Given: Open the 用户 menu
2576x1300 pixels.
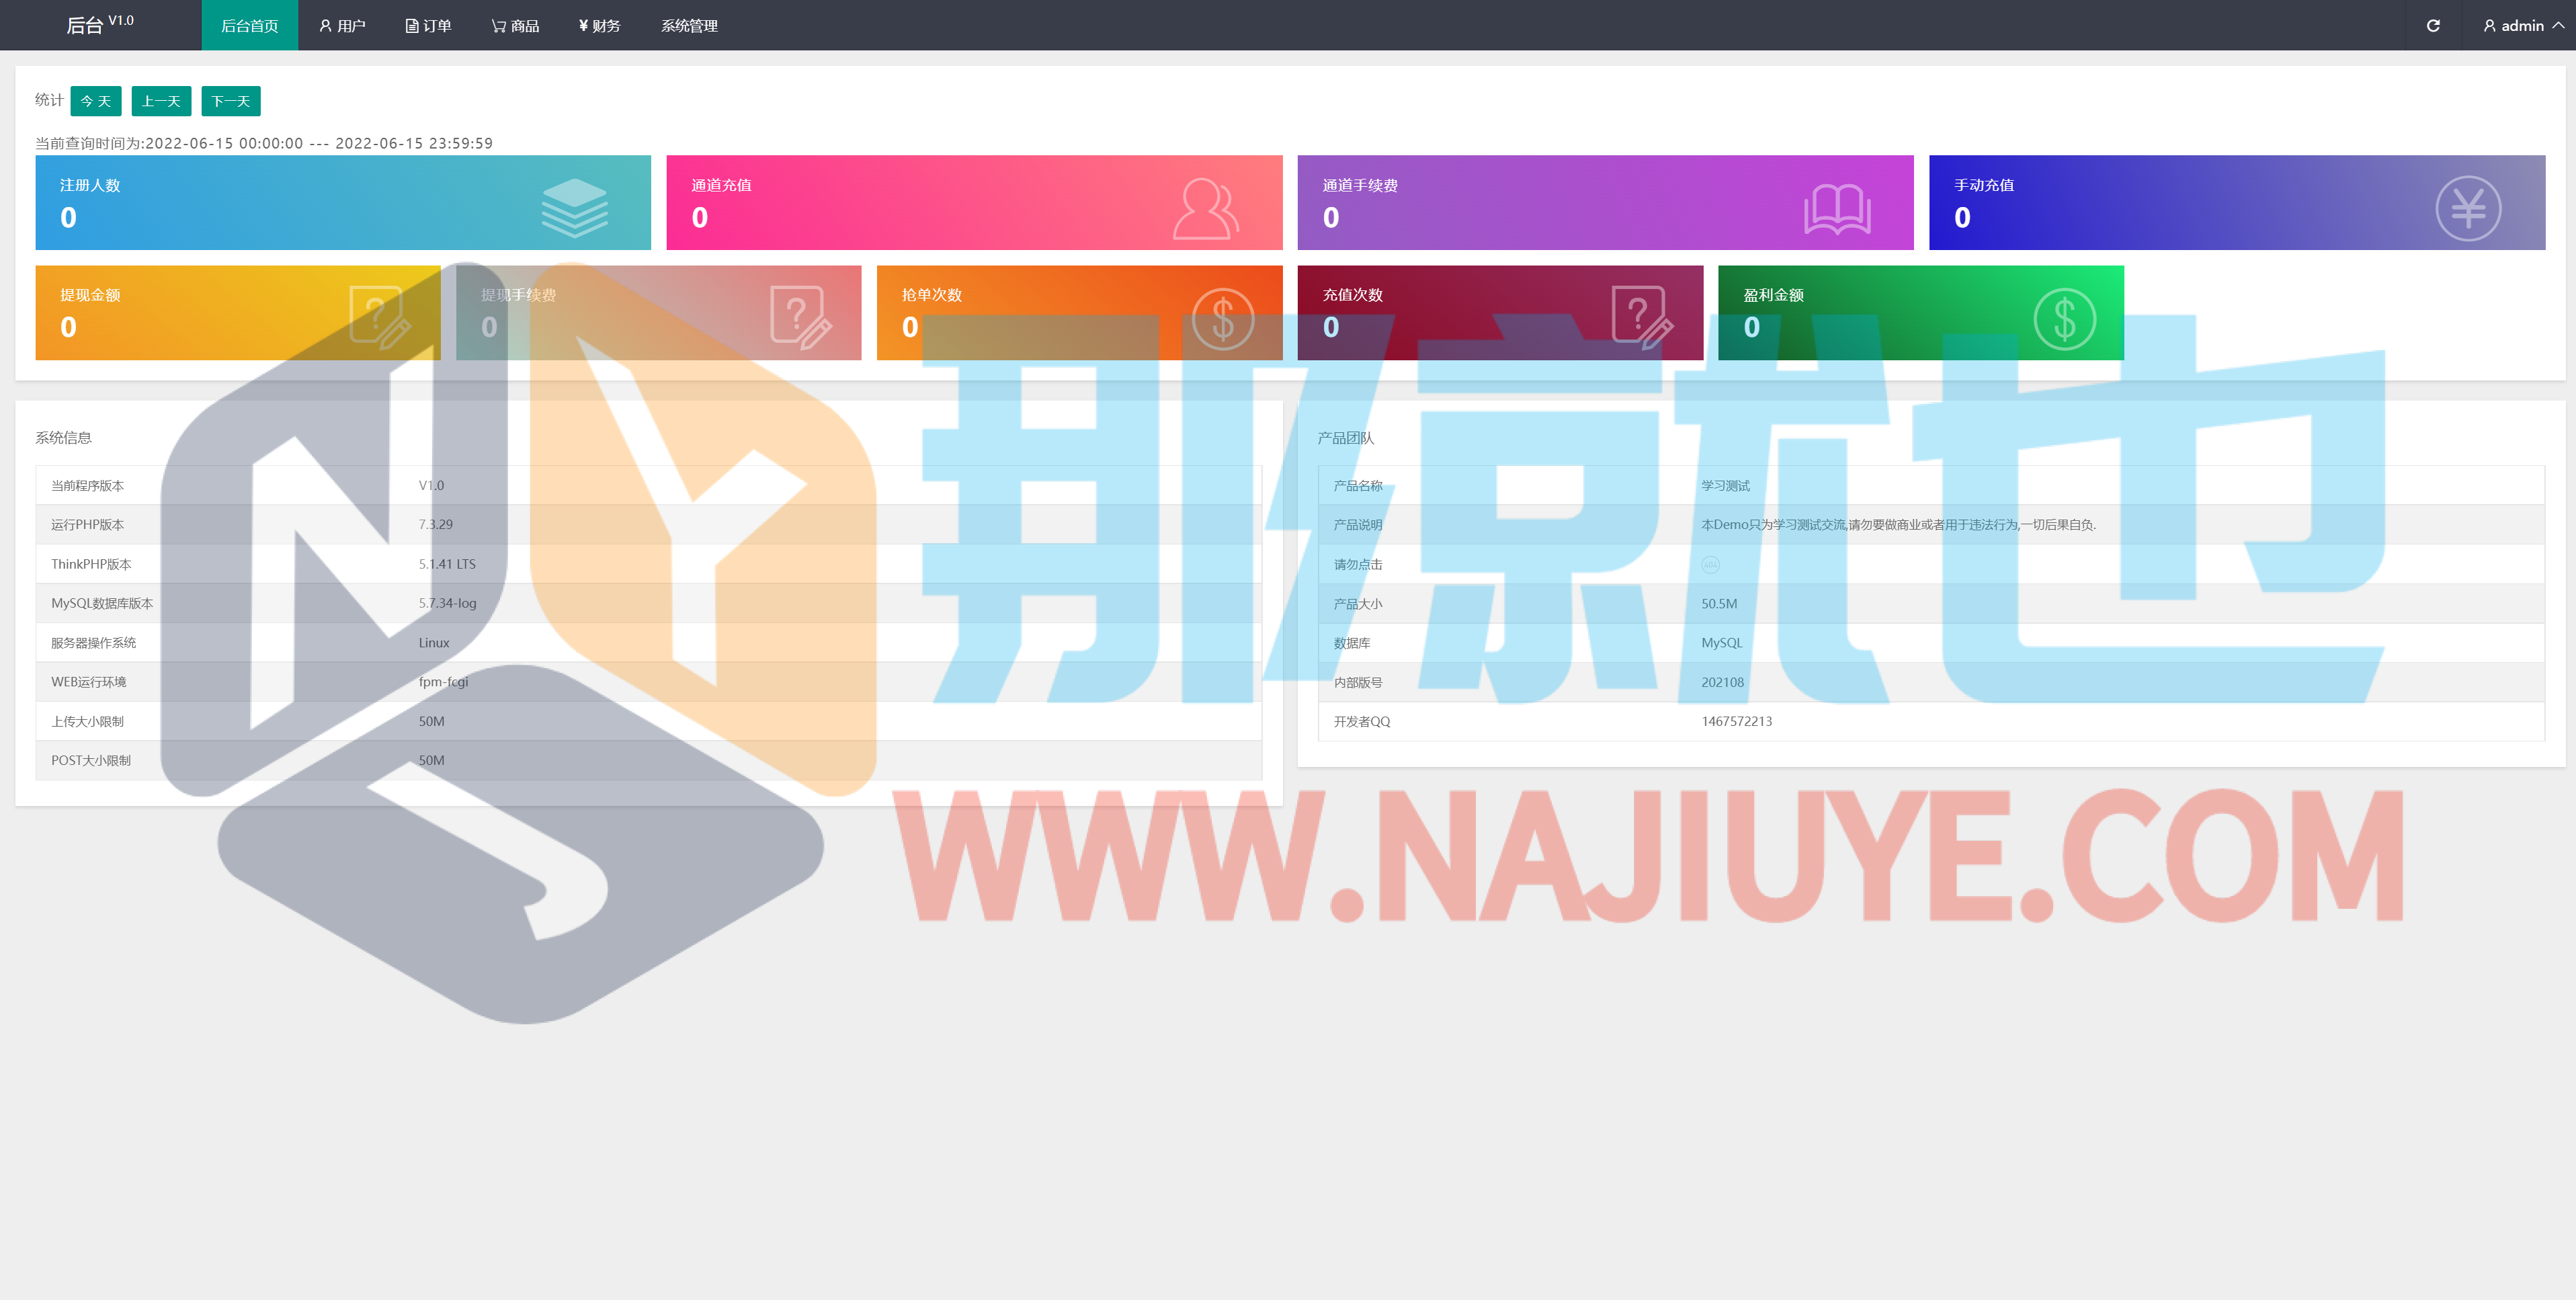Looking at the screenshot, I should click(342, 26).
